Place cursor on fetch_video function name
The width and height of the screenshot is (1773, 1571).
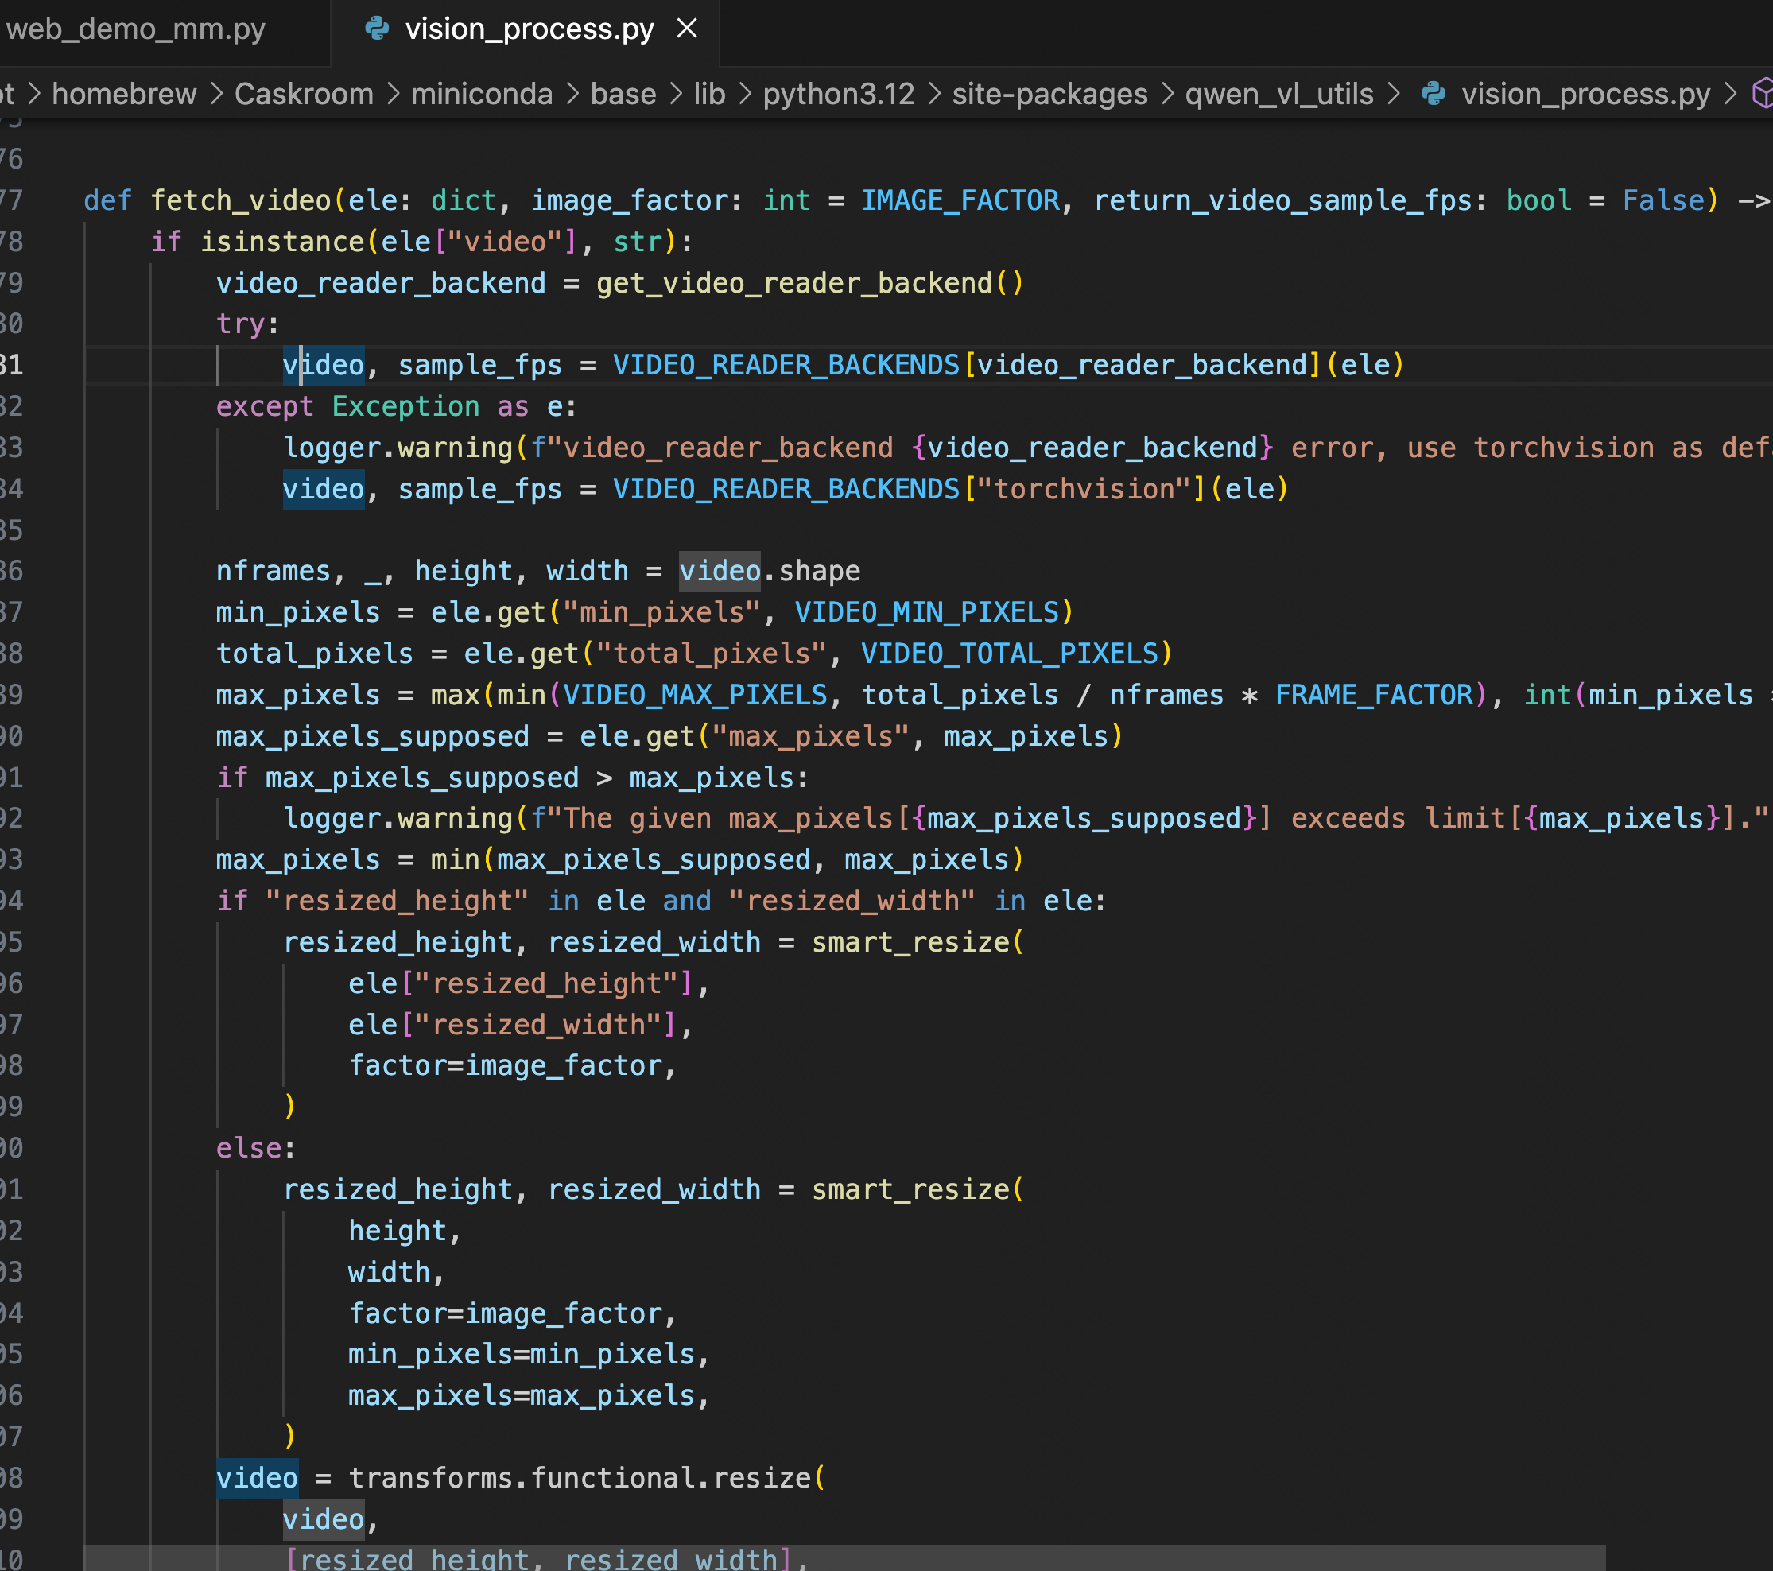[x=240, y=200]
